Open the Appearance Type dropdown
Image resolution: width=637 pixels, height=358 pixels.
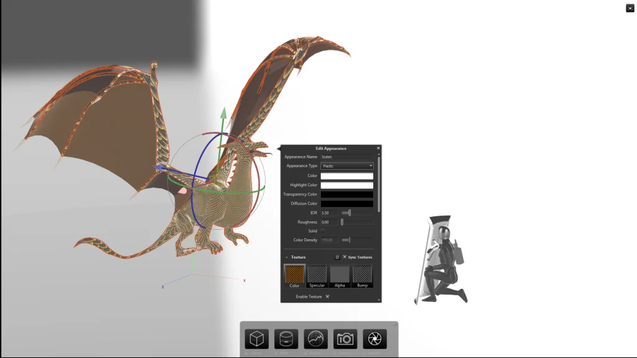point(346,166)
